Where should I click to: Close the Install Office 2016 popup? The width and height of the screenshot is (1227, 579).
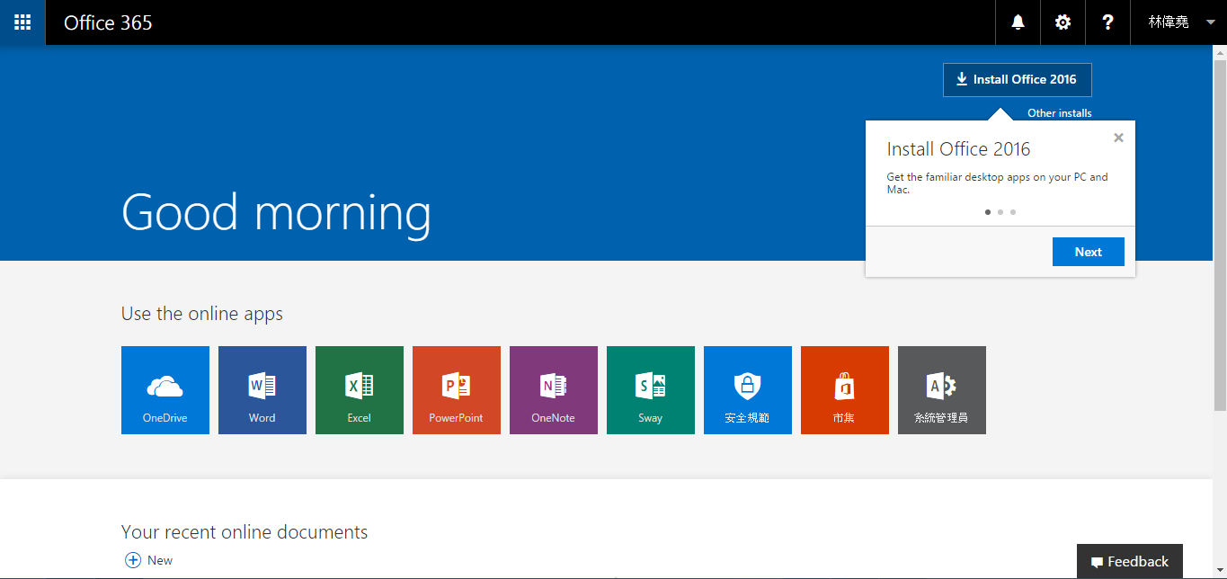(1118, 138)
